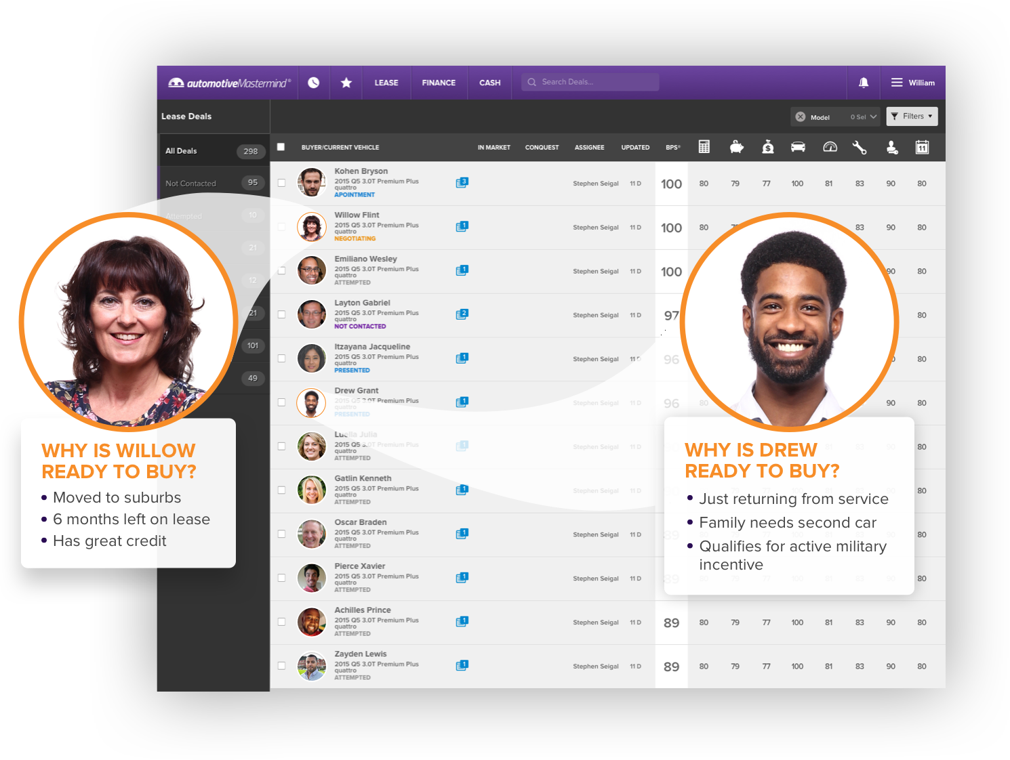Select Zayden Lewis row checkbox
This screenshot has width=1010, height=760.
click(281, 666)
